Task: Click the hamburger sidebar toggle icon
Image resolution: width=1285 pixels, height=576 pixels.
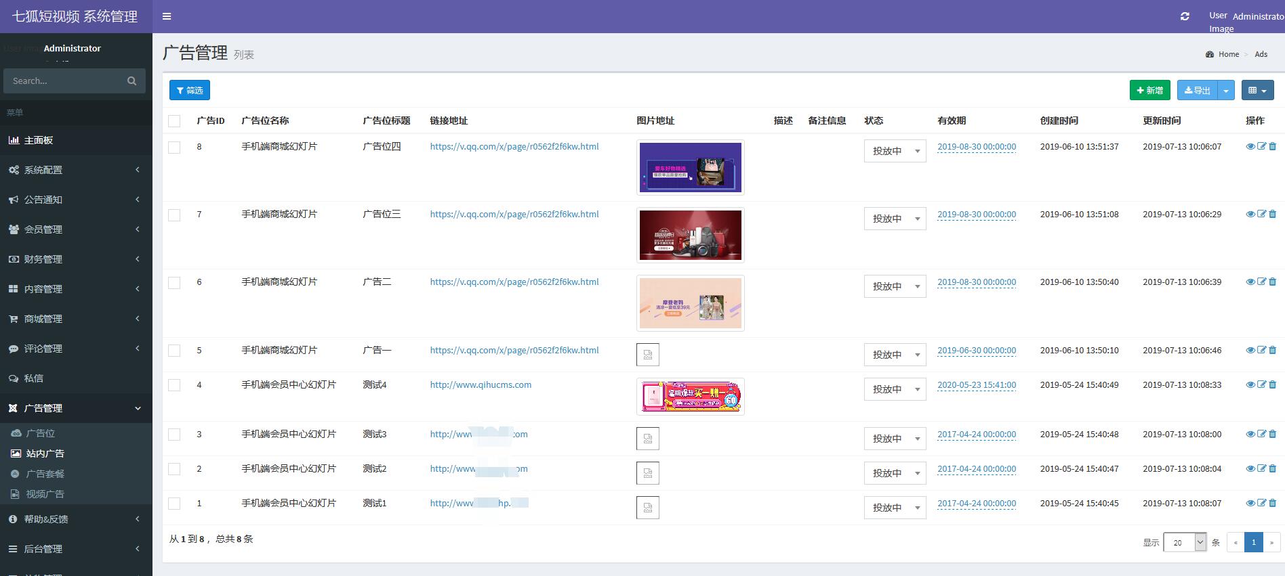Action: point(167,16)
